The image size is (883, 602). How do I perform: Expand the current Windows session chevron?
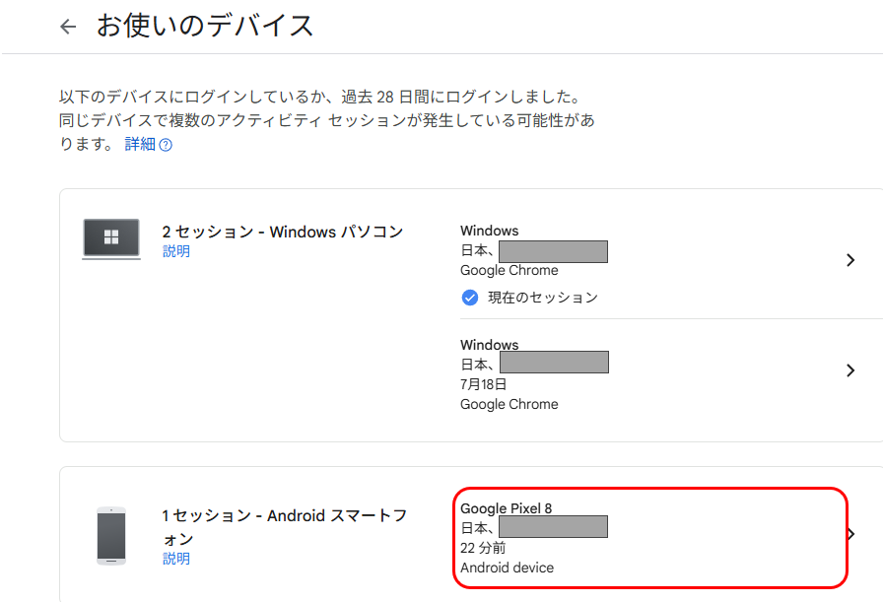[850, 260]
